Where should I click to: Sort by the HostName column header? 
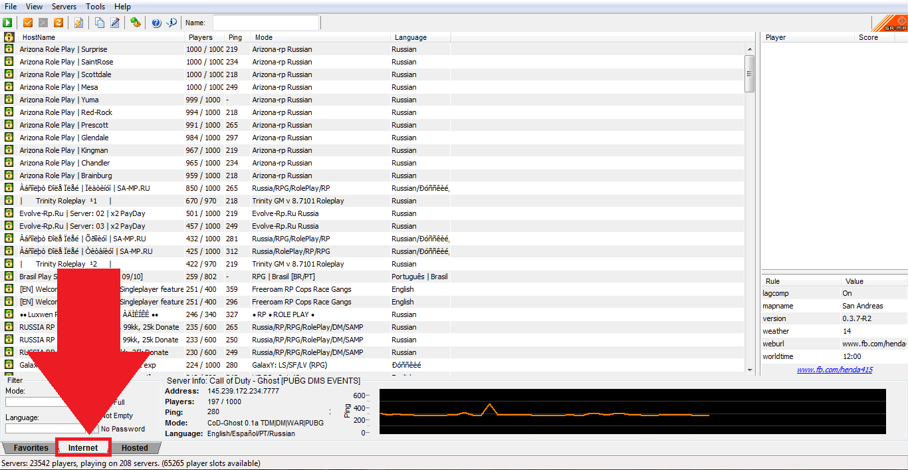(x=101, y=37)
